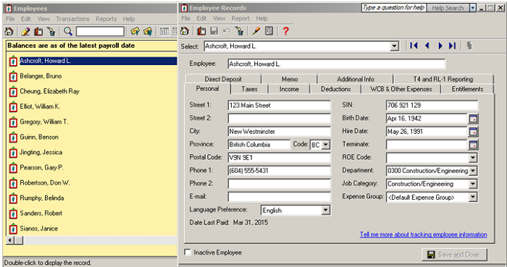Click the paycheque icon in Employees toolbar

point(135,31)
